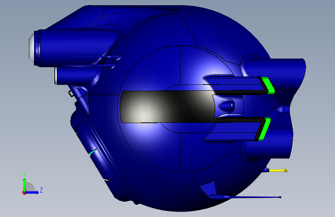Pick the small cyan triangle marker on the hull

92,152
